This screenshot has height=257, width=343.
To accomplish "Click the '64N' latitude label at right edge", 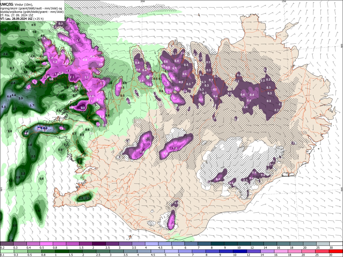I will click(342, 189).
